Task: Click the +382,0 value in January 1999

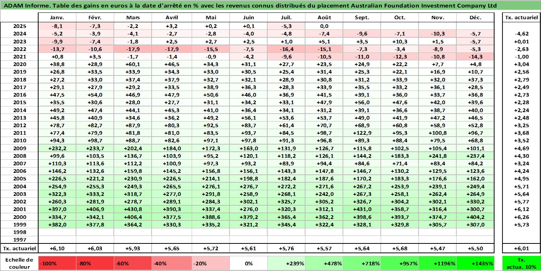Action: pyautogui.click(x=57, y=224)
